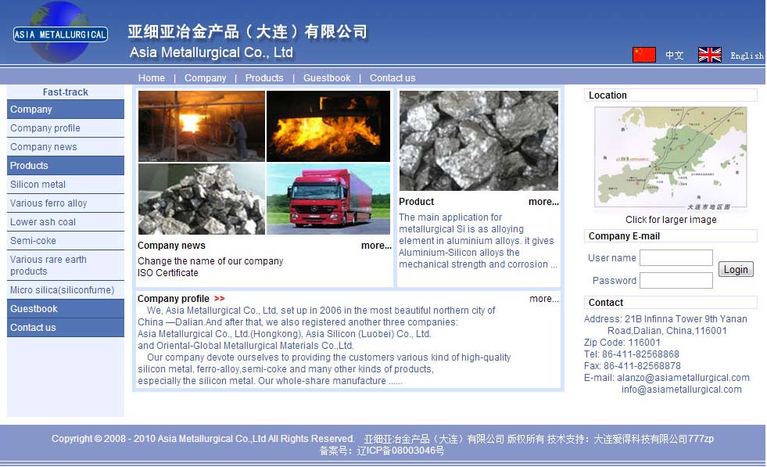Image resolution: width=767 pixels, height=467 pixels.
Task: Select Semi-coke from the Fast-track sidebar
Action: point(33,241)
